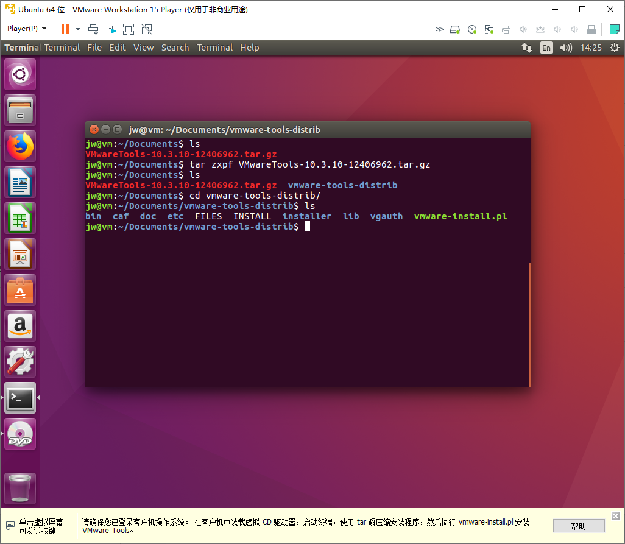Minimize the jw@vm terminal window
This screenshot has width=625, height=544.
tap(105, 129)
